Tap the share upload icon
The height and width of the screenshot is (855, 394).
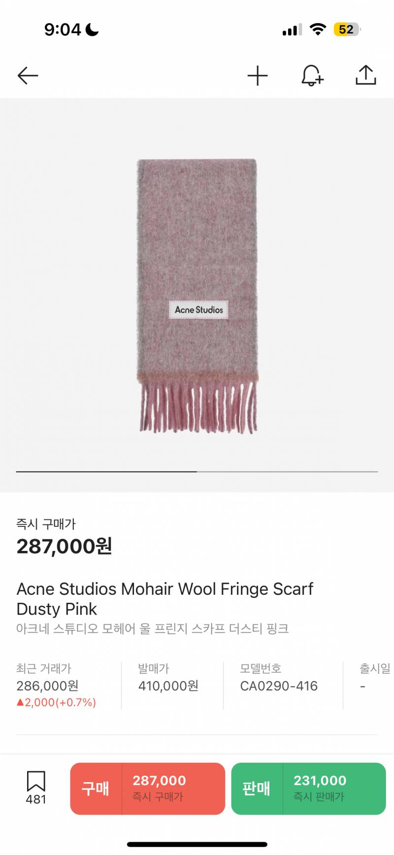coord(366,75)
